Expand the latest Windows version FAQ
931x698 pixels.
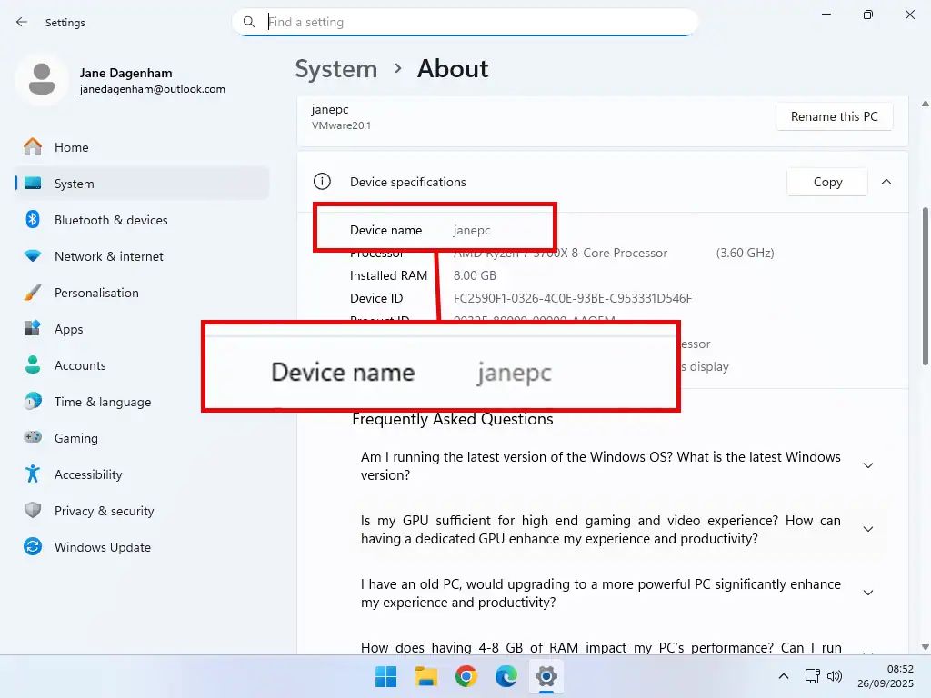click(x=868, y=465)
